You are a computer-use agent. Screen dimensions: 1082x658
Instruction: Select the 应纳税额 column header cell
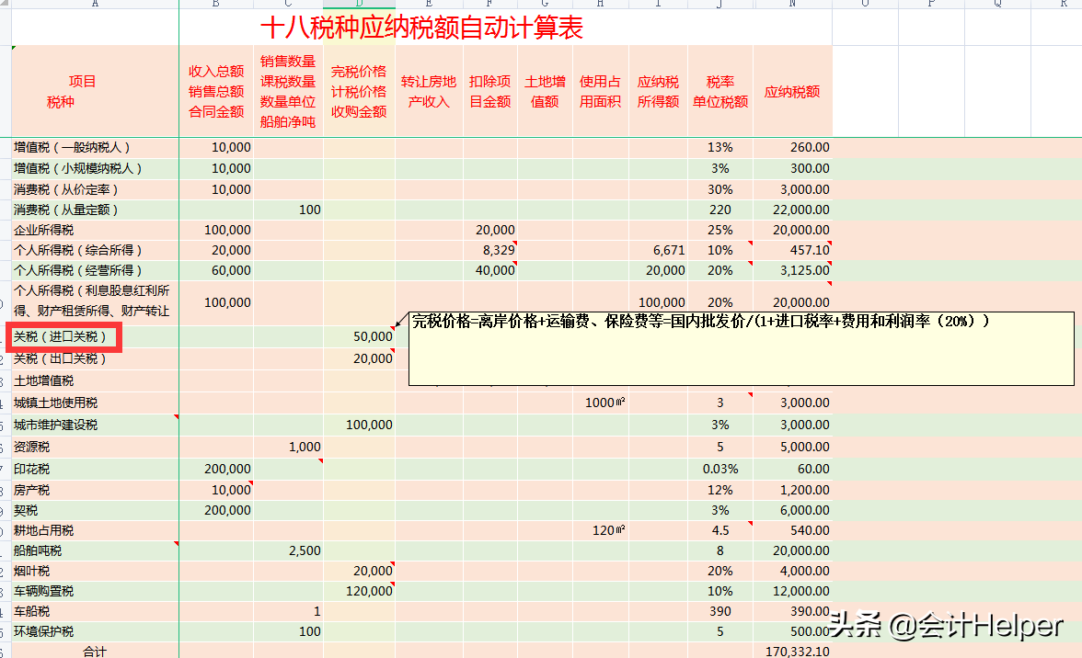point(791,91)
